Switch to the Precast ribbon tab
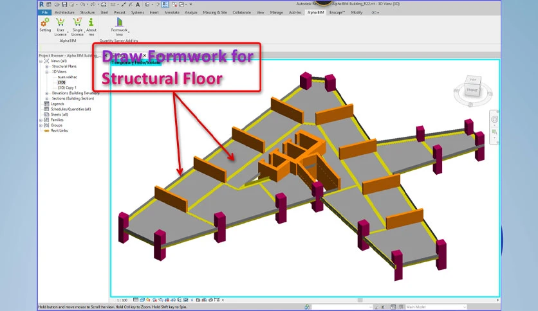The height and width of the screenshot is (311, 538). 120,12
